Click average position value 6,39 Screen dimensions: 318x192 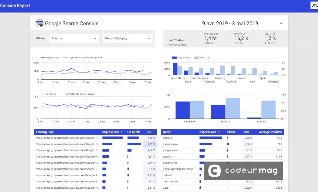279,138
